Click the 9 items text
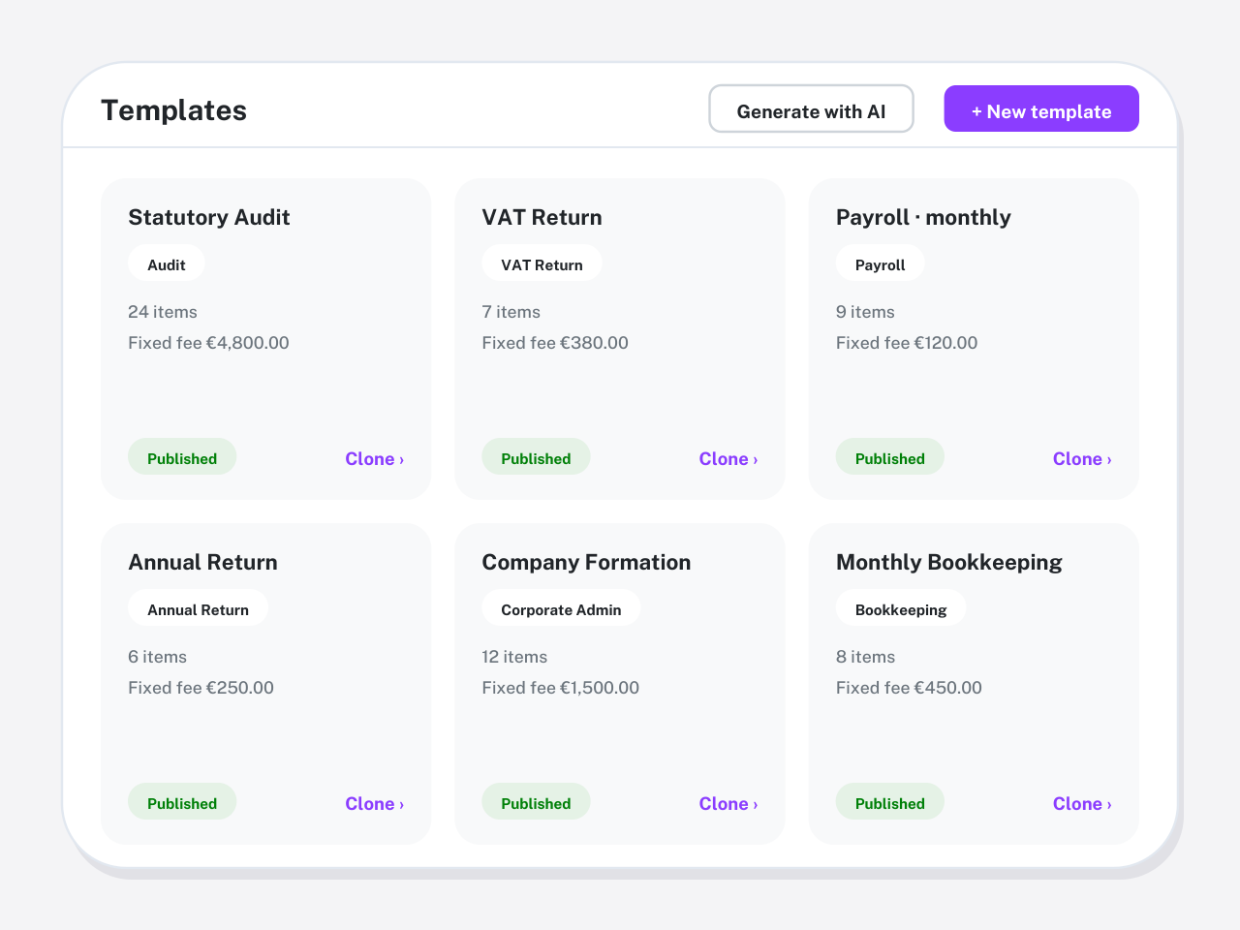Screen dimensions: 1240x930 [x=865, y=312]
